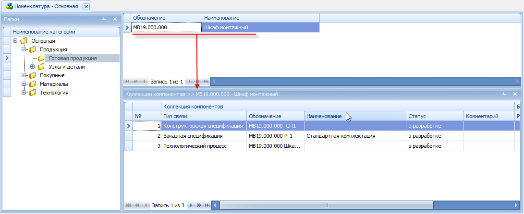Screen dimensions: 524x214
Task: Go to last record in component collections navigator
Action: coord(207,205)
